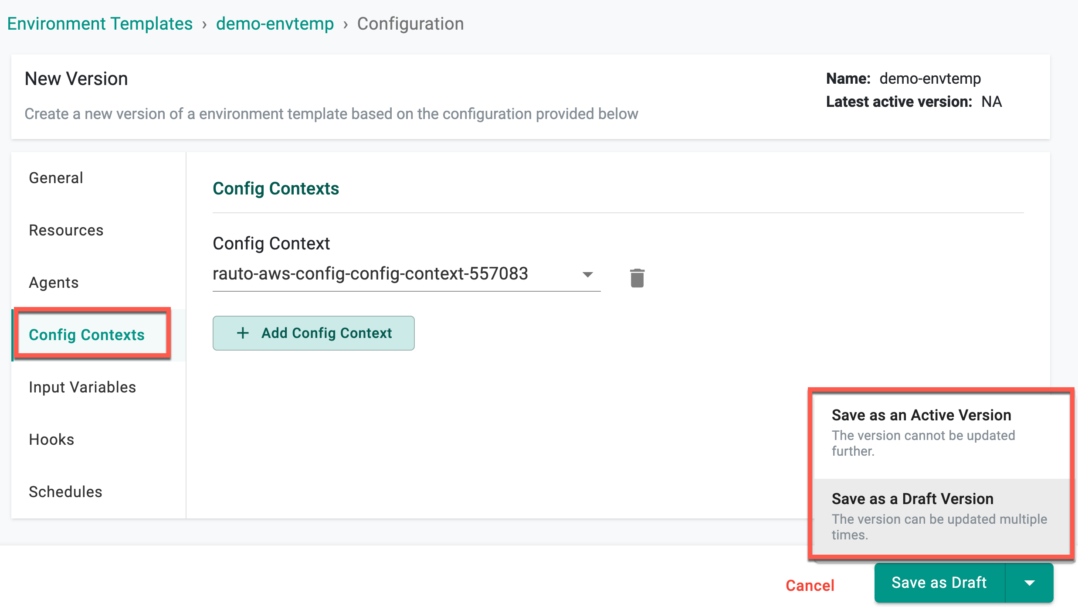
Task: Select the Config Contexts sidebar tab
Action: (x=98, y=335)
